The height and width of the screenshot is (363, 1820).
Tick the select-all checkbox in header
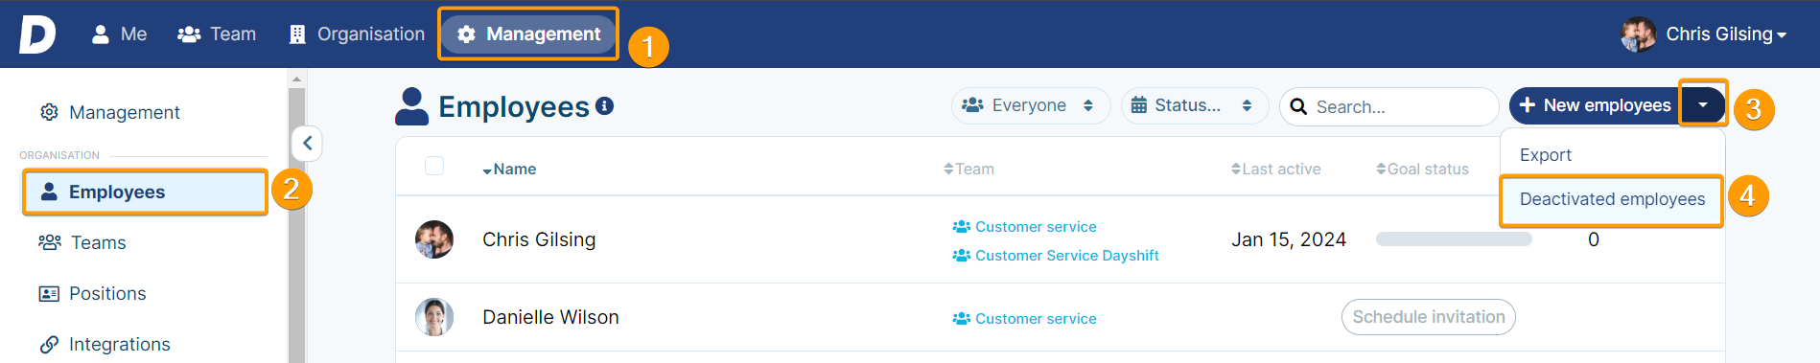pyautogui.click(x=434, y=166)
